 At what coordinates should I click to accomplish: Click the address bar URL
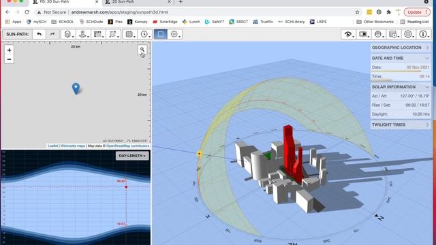120,12
